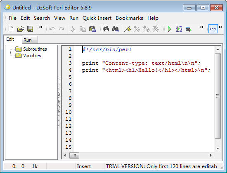This screenshot has width=227, height=173.
Task: Click the horizontal scrollbar left arrow
Action: [65, 156]
